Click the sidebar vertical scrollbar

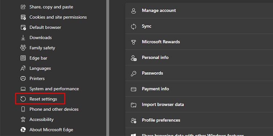coord(108,68)
